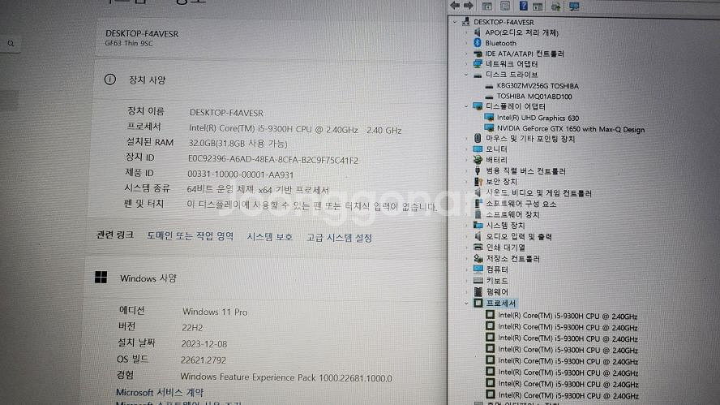
Task: Click the processor value Intel(R) Core(TM) i5-9300H
Action: click(x=295, y=130)
